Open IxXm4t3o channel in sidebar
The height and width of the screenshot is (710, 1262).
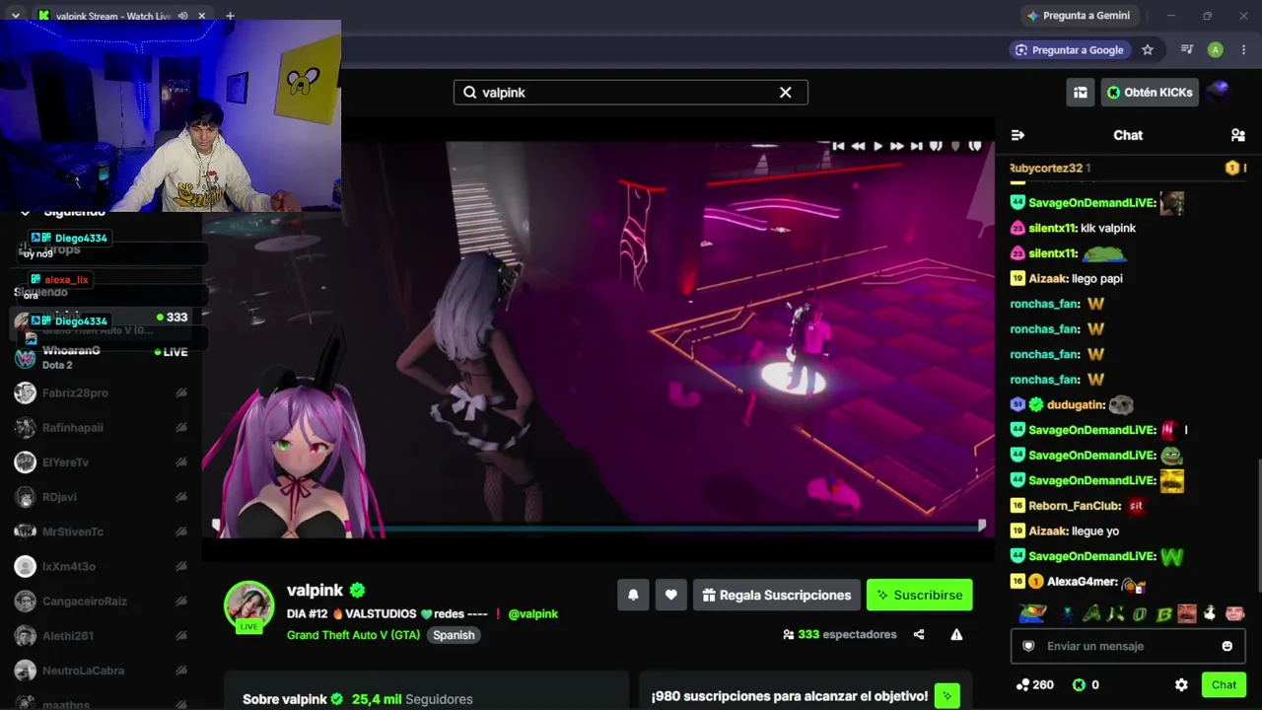101,566
